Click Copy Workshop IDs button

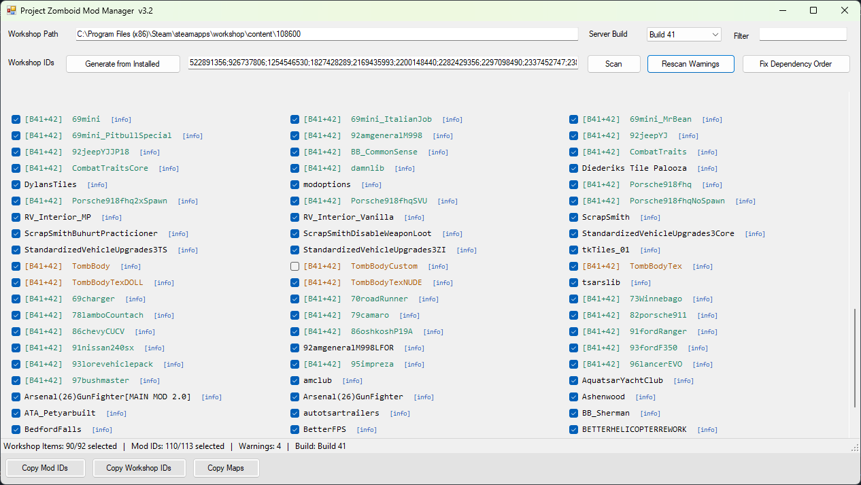pyautogui.click(x=139, y=468)
